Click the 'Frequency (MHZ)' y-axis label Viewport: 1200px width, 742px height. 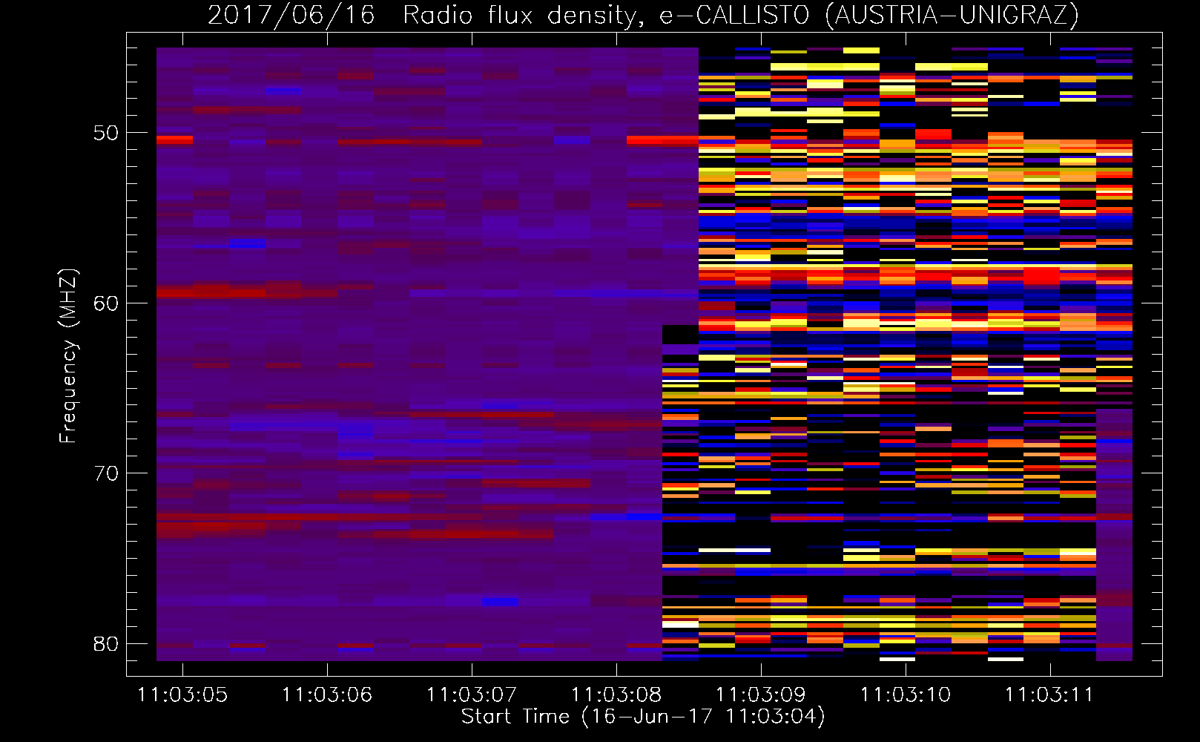click(x=68, y=356)
